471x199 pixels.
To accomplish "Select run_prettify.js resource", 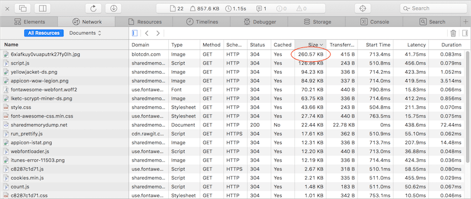I will coord(232,134).
